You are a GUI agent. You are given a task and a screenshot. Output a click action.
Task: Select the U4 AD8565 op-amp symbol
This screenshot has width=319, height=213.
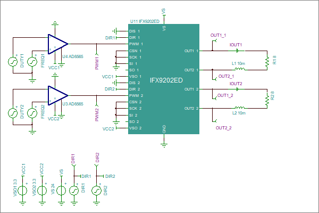click(x=57, y=44)
